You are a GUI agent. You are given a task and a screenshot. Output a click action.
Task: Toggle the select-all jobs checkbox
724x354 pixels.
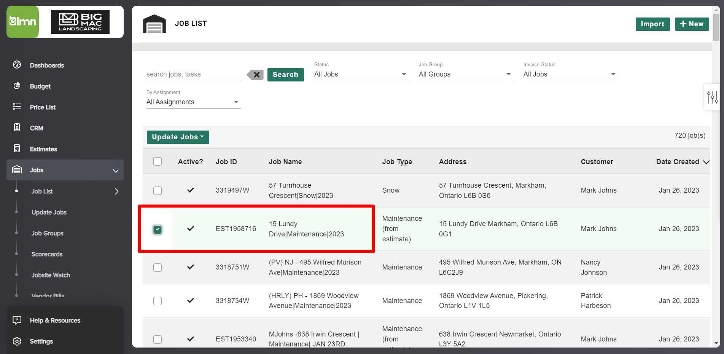[x=158, y=161]
